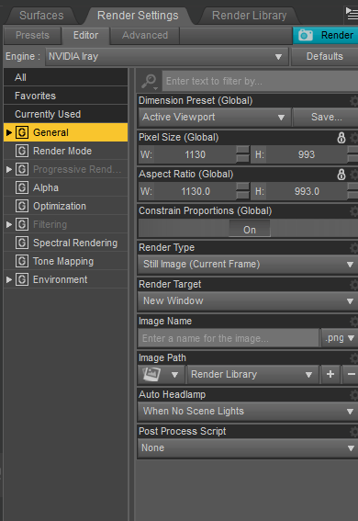Click the Aspect Ratio height value 993.0
Viewport: 358px width, 521px height.
click(x=307, y=192)
